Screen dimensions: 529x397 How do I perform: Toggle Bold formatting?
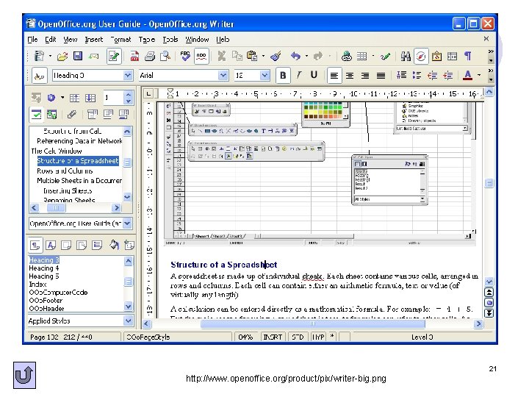click(x=283, y=75)
